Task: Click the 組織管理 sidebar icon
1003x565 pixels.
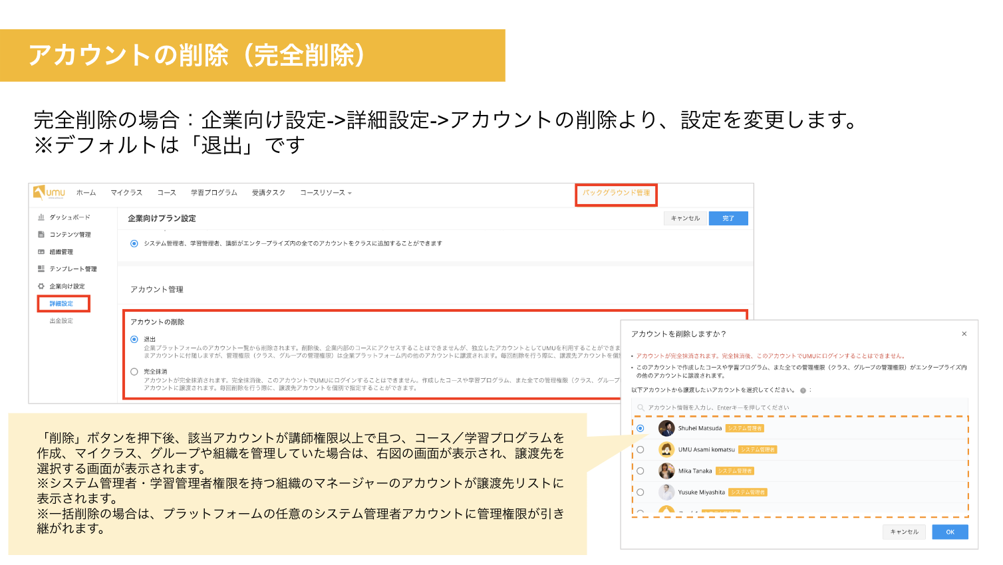Action: [41, 252]
